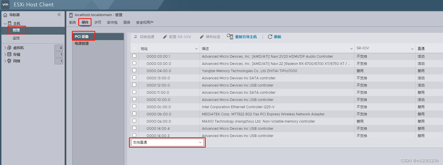Switch to the 安全和用户 tab
This screenshot has width=443, height=165.
click(145, 22)
